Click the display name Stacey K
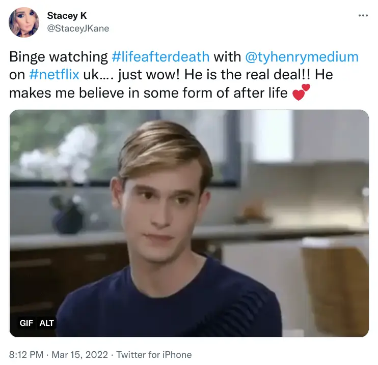Image resolution: width=378 pixels, height=365 pixels. 67,16
